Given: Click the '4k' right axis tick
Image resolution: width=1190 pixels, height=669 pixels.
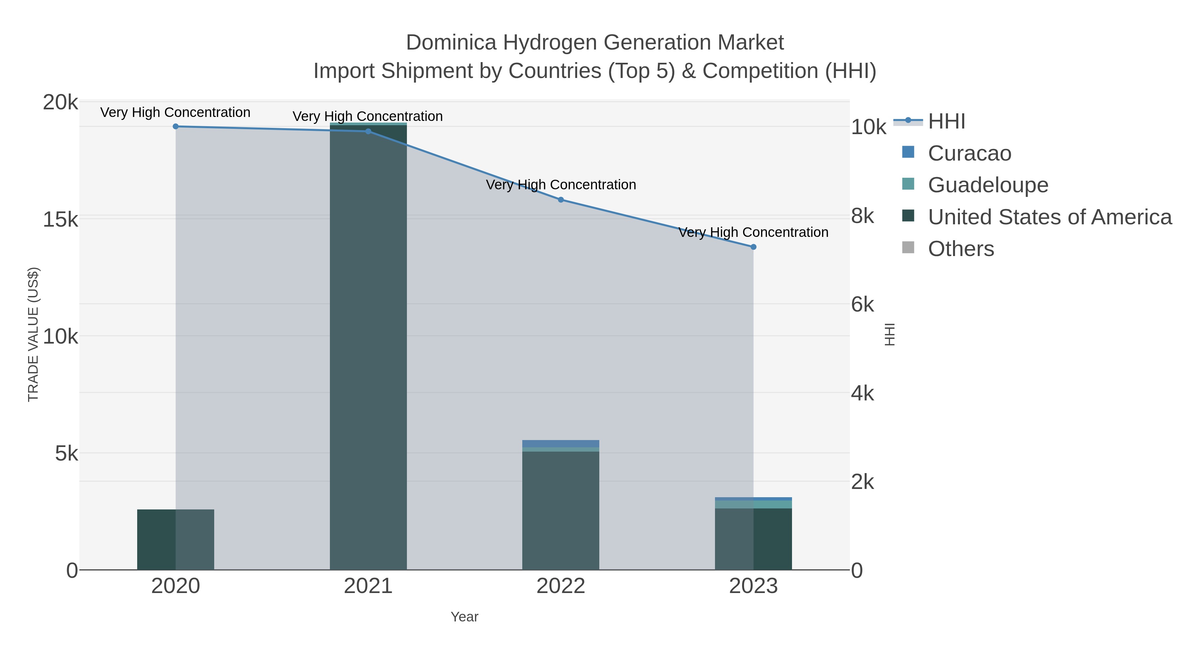Looking at the screenshot, I should tap(862, 393).
